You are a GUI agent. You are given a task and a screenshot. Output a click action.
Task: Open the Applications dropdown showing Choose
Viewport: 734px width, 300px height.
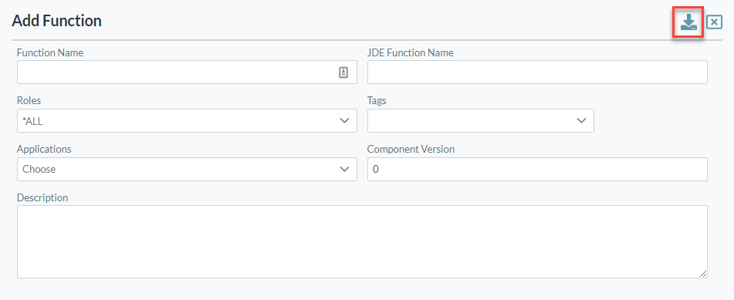click(187, 169)
